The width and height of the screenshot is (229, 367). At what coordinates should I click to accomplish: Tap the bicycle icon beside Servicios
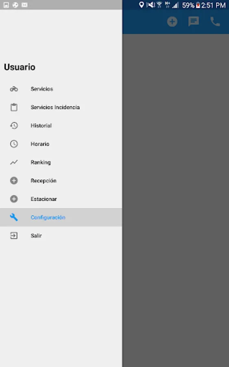click(x=14, y=89)
